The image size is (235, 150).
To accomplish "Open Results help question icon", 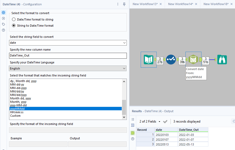I will click(133, 139).
